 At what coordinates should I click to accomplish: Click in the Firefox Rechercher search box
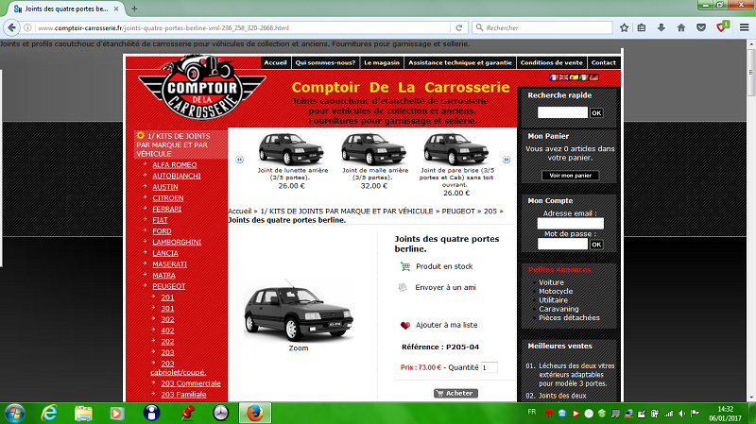(x=542, y=28)
